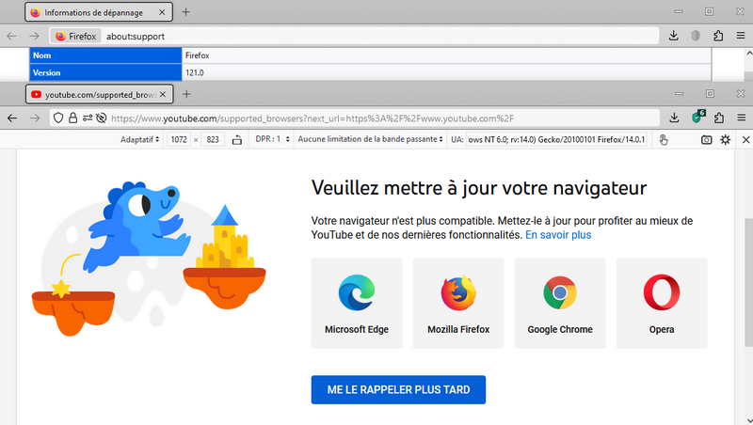Expand the DPR selector dropdown

[270, 139]
